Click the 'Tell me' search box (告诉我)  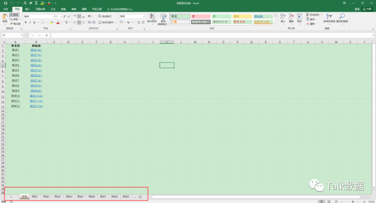(120, 9)
